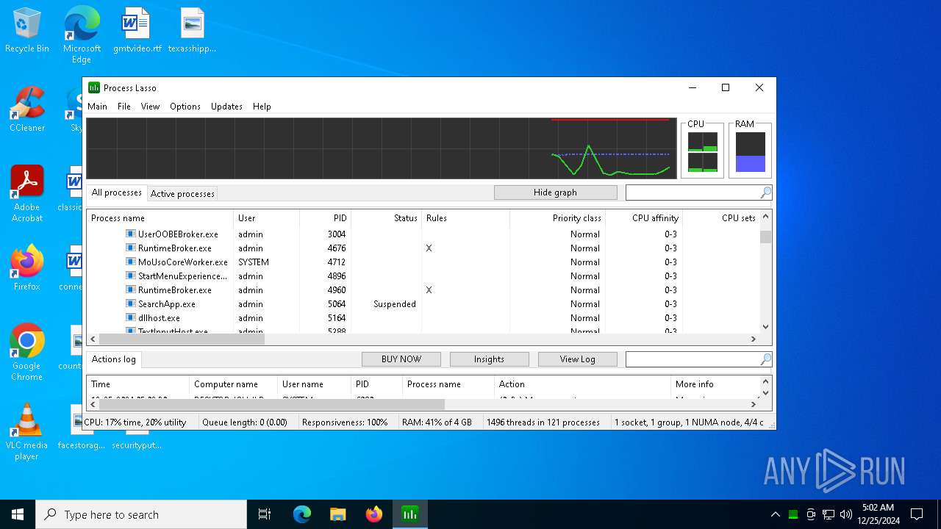Open VLC media player shortcut

pyautogui.click(x=27, y=432)
